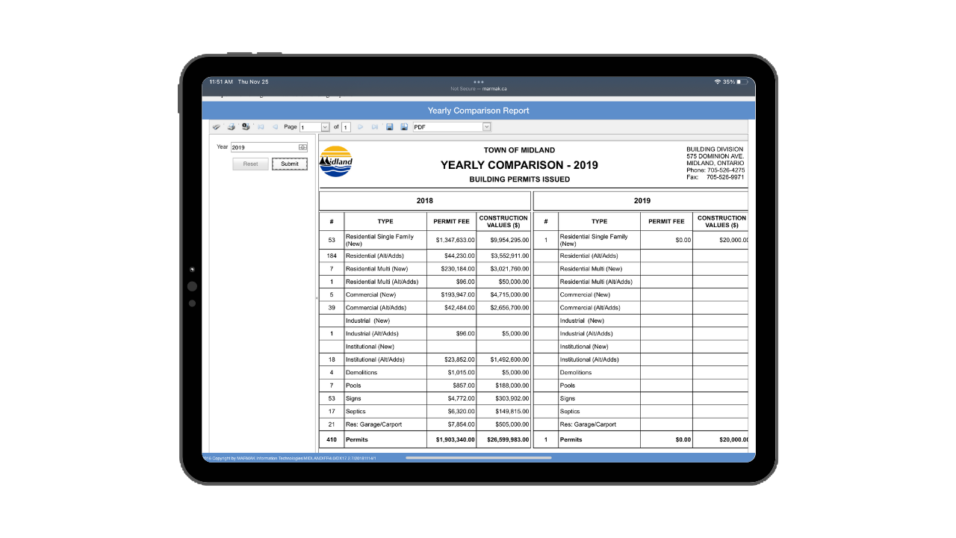This screenshot has width=956, height=538.
Task: Click 2019 'Pools' type cell
Action: [x=599, y=386]
